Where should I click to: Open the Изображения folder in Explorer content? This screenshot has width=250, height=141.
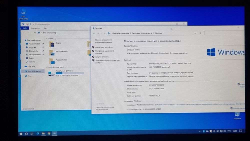58,53
